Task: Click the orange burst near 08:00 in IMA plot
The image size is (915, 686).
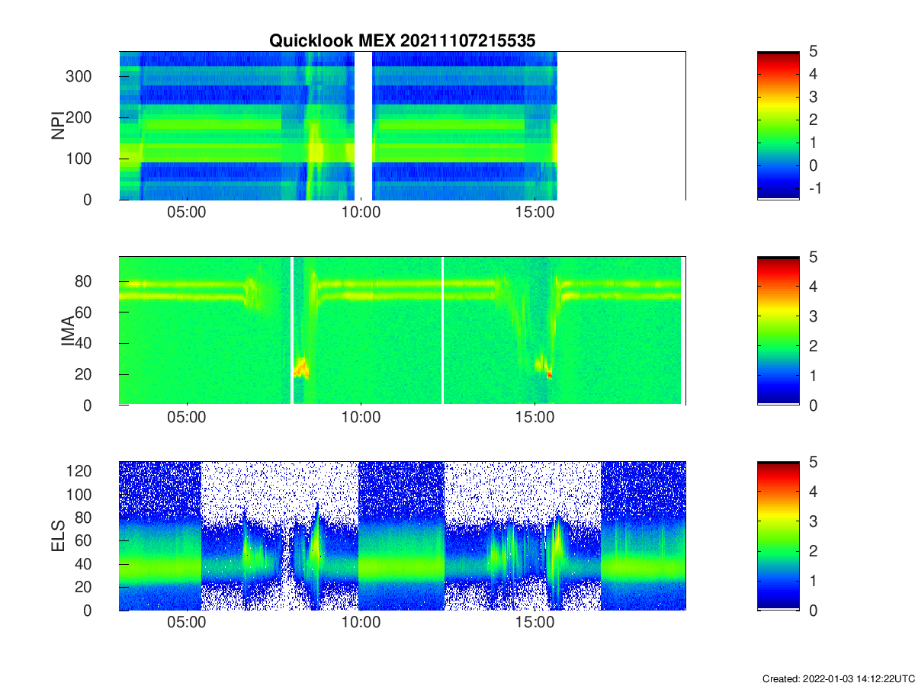Action: [300, 369]
